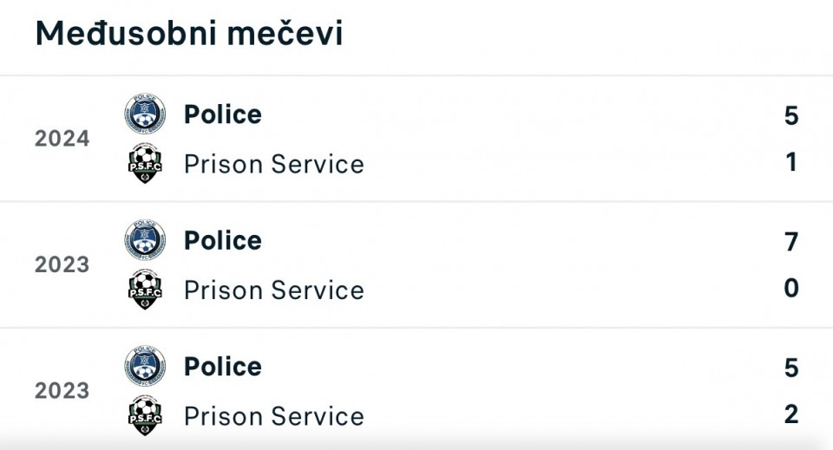Click Police crest in the 2024 match
The image size is (833, 450).
click(145, 114)
